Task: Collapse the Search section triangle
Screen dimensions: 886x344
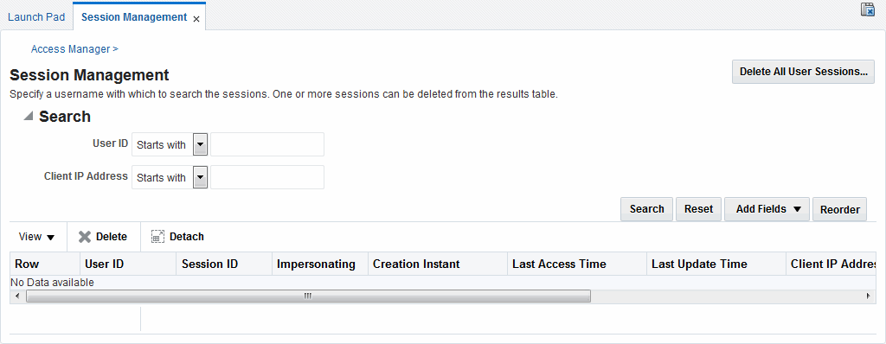Action: (x=29, y=116)
